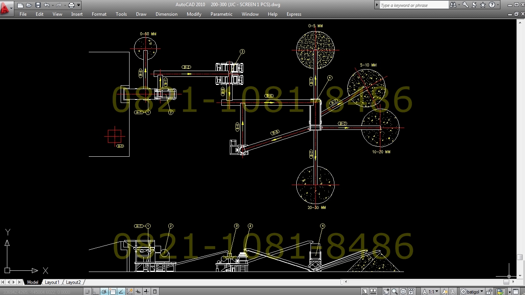Toggle annotation visibility icon
525x295 pixels.
coord(444,292)
